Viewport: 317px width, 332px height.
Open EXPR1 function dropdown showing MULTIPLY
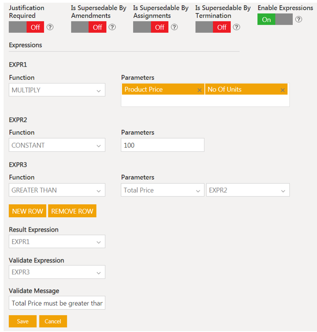tap(57, 90)
